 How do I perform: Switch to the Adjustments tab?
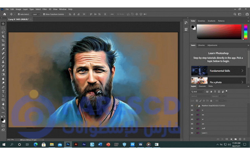[212, 45]
